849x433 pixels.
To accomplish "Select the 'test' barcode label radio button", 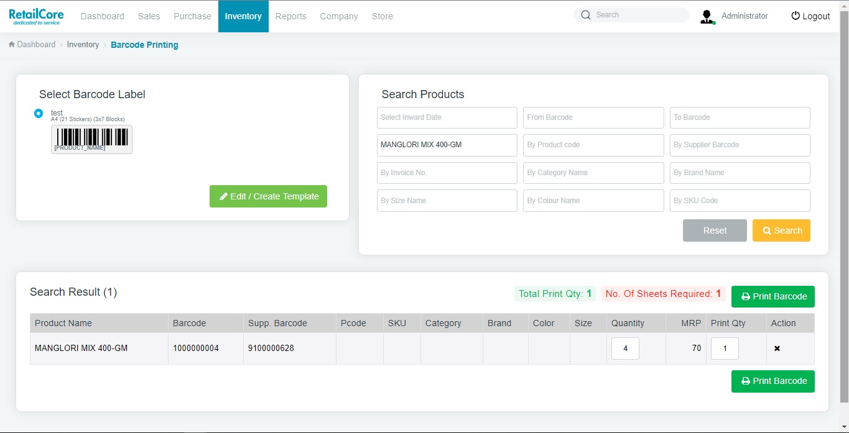I will pyautogui.click(x=39, y=114).
